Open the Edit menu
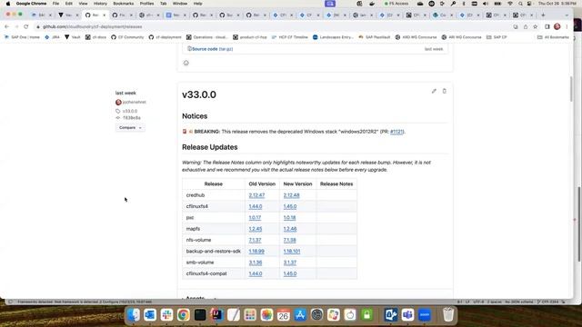 (x=69, y=4)
